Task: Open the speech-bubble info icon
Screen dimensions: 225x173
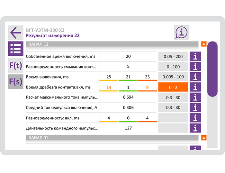Action: (x=181, y=33)
